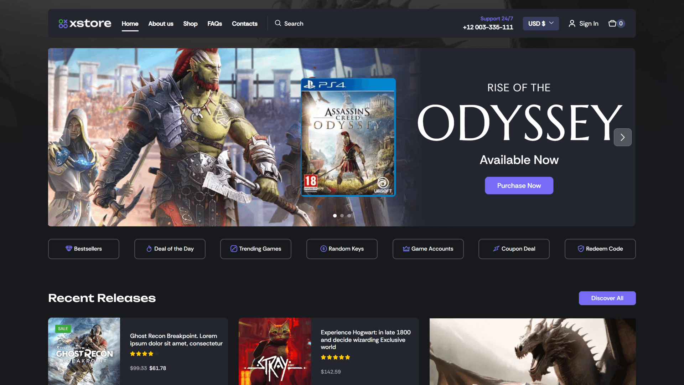Viewport: 684px width, 385px height.
Task: Click the Assassin's Creed Odyssey cover
Action: click(x=348, y=137)
